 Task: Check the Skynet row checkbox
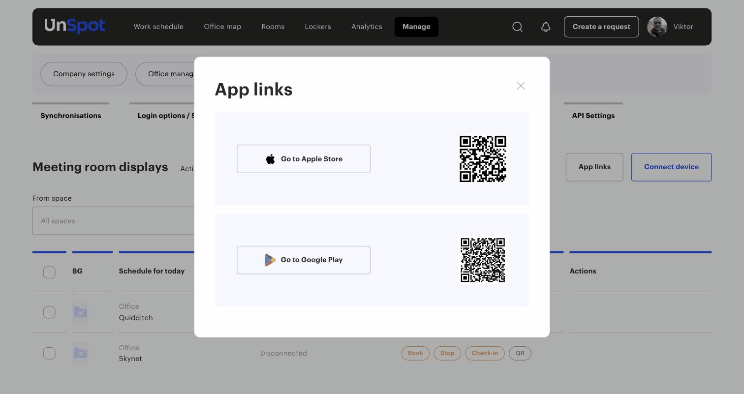pos(49,353)
